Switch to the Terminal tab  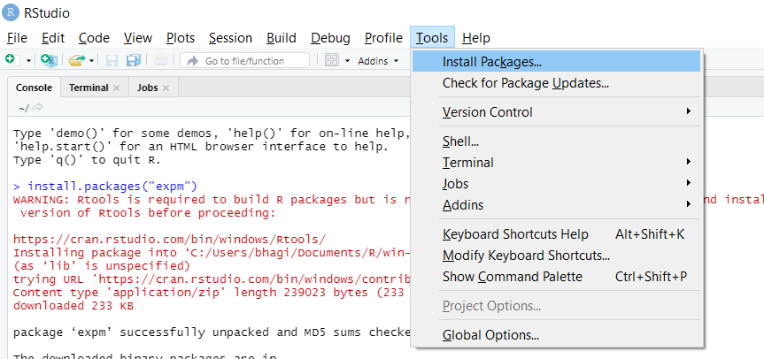[x=88, y=88]
